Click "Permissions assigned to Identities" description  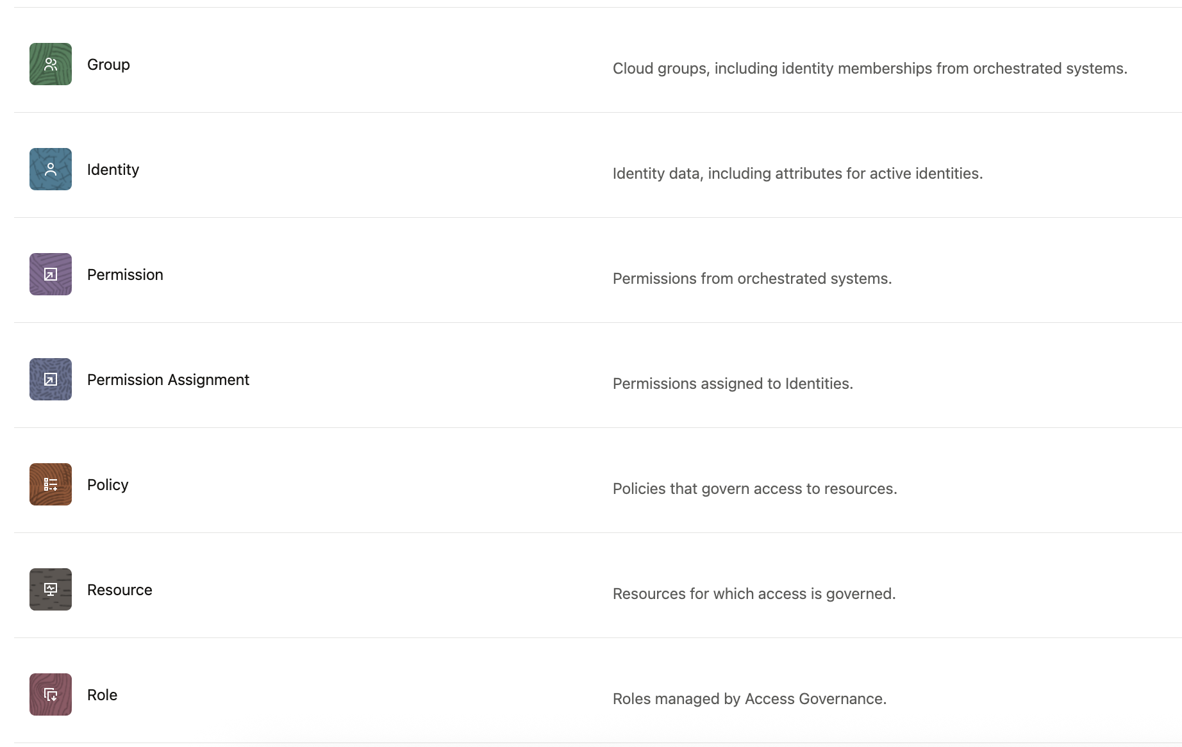tap(733, 384)
